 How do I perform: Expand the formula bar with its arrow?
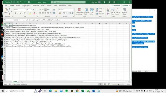point(130,20)
